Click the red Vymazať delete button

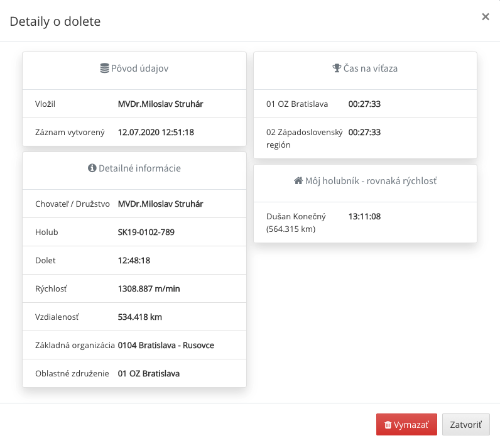pos(406,425)
